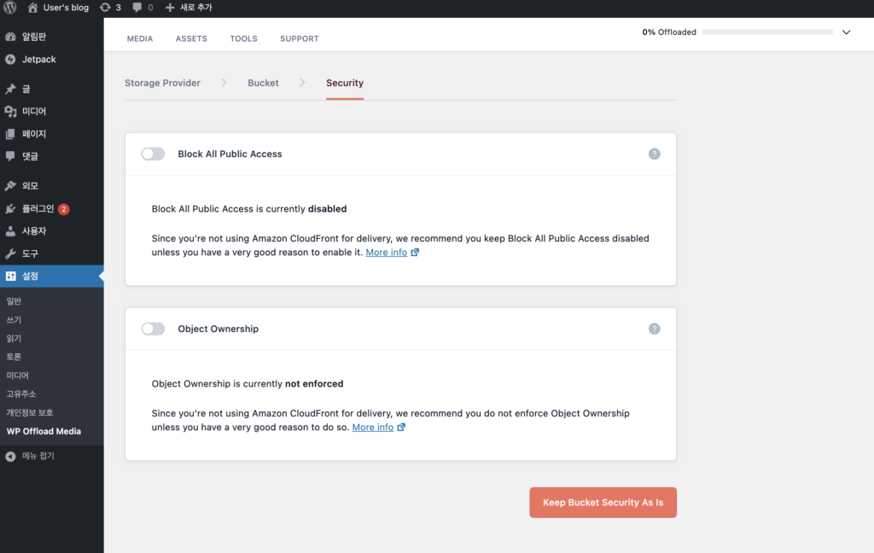This screenshot has width=874, height=553.
Task: Select the Security step
Action: tap(345, 83)
